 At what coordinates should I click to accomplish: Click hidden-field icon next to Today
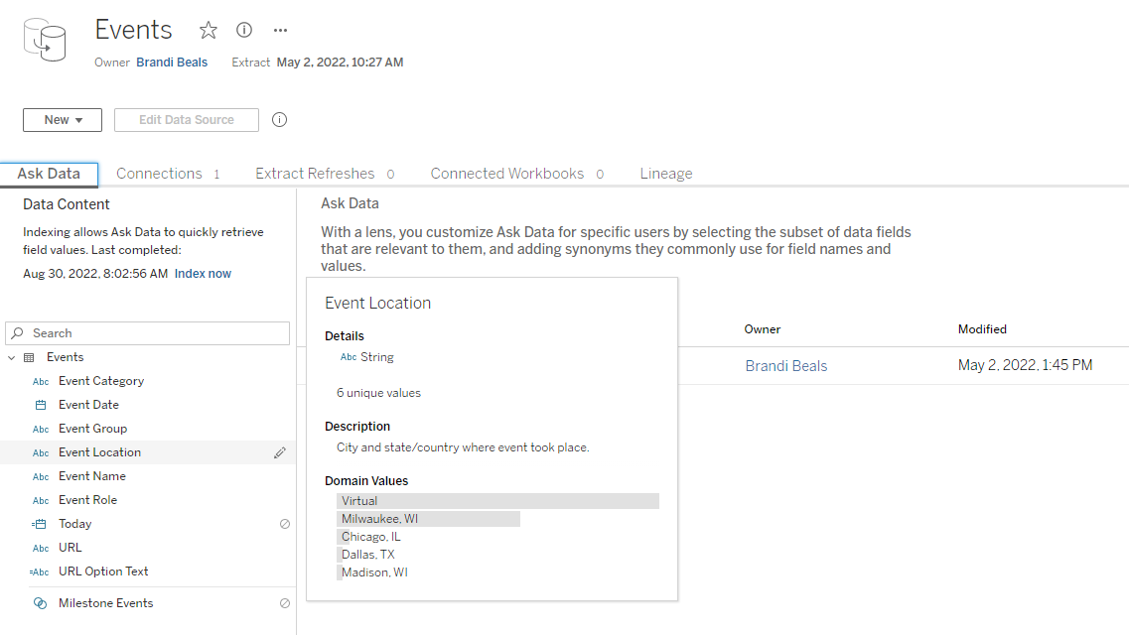point(285,524)
